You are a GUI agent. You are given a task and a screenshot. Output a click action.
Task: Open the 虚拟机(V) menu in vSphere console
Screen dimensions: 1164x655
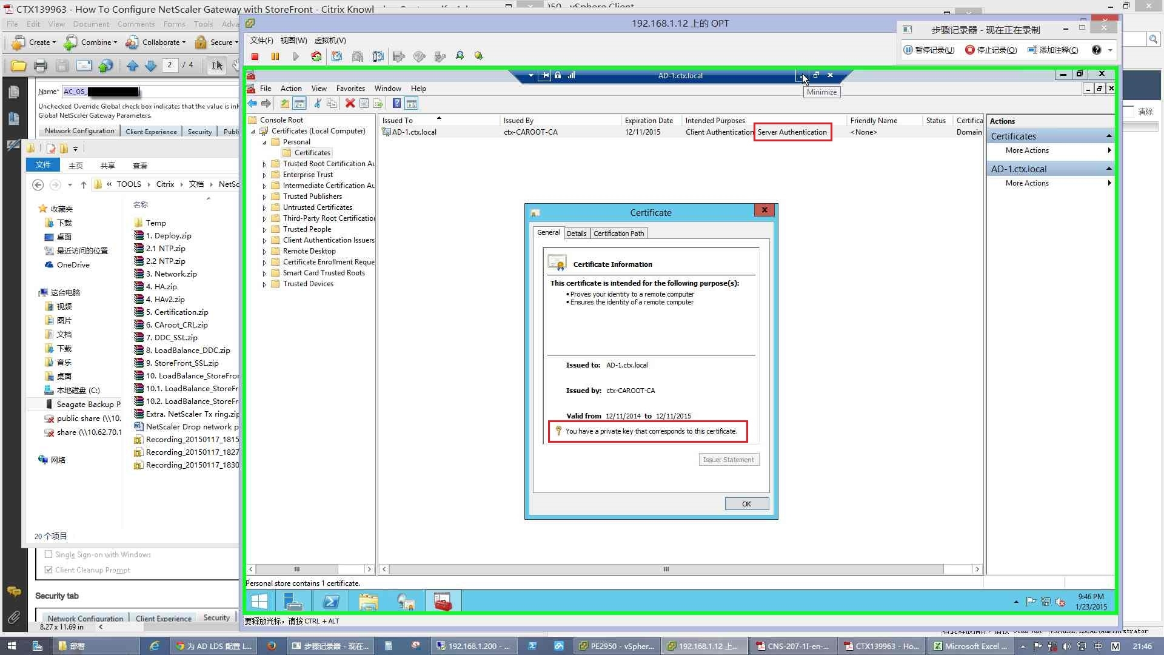pos(330,41)
